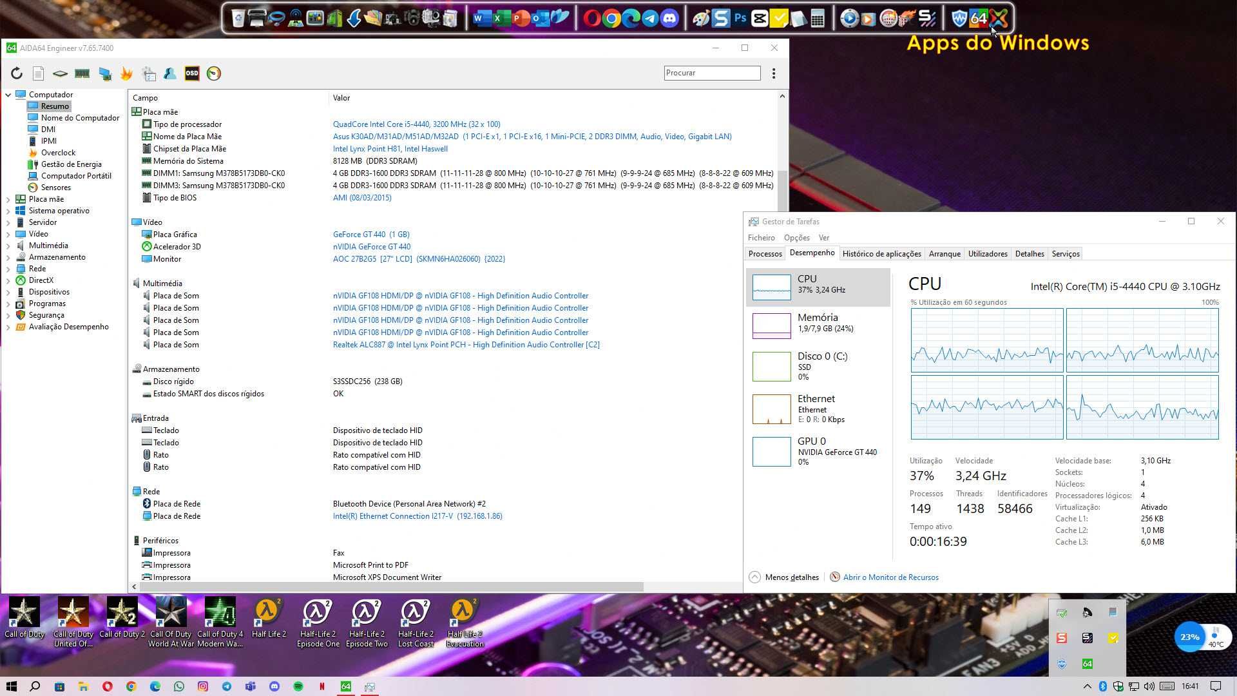The image size is (1237, 696).
Task: Expand the Multimédia tree node
Action: coord(8,246)
